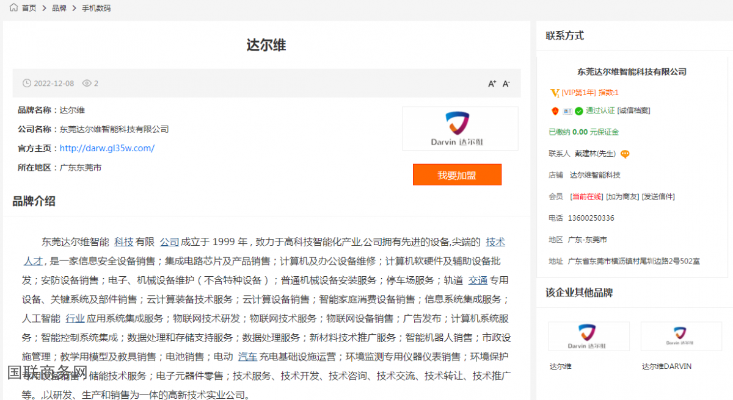
Task: Follow the 汽车 keyword link in the introduction
Action: click(x=247, y=357)
